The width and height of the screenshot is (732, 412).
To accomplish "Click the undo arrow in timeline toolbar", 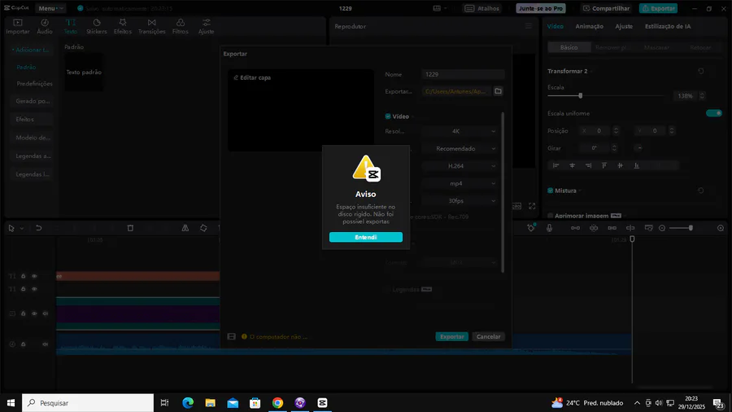I will (39, 228).
